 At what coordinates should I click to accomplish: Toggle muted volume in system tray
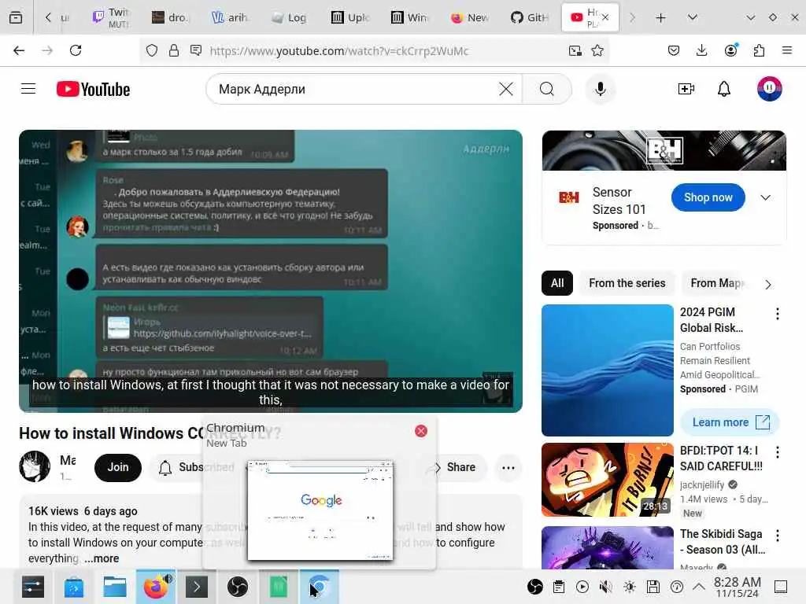[x=605, y=587]
